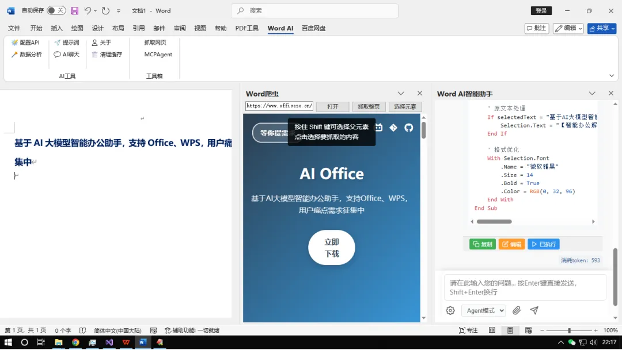Click the 辅助功能 accessibility status

(192, 330)
